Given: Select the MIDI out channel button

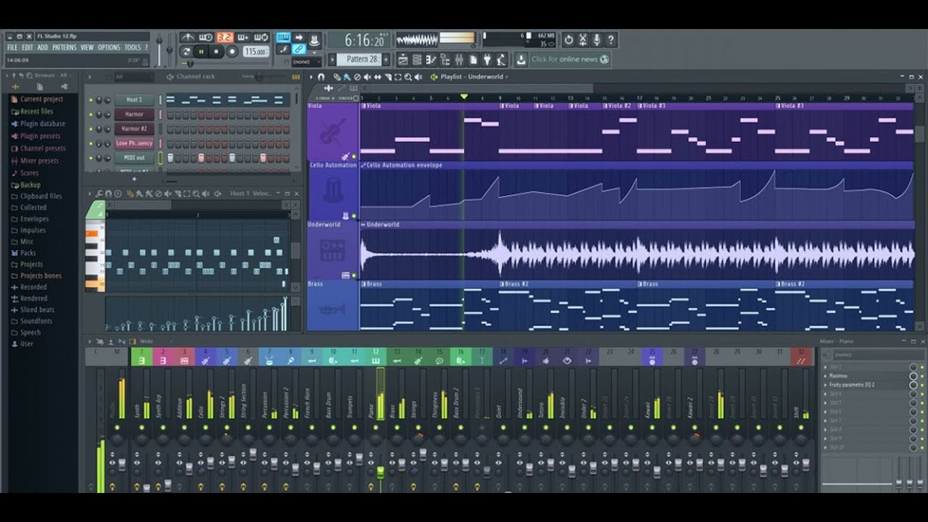Looking at the screenshot, I should pyautogui.click(x=134, y=158).
